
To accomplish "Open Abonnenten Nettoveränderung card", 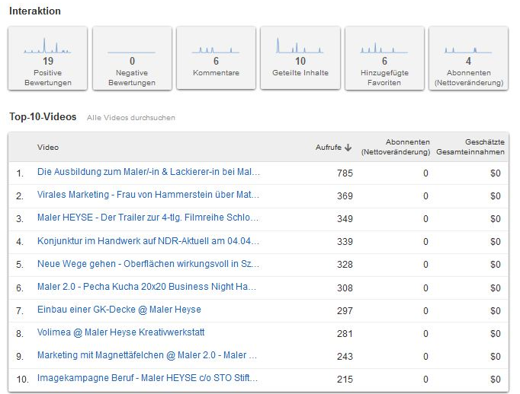I will click(x=469, y=59).
